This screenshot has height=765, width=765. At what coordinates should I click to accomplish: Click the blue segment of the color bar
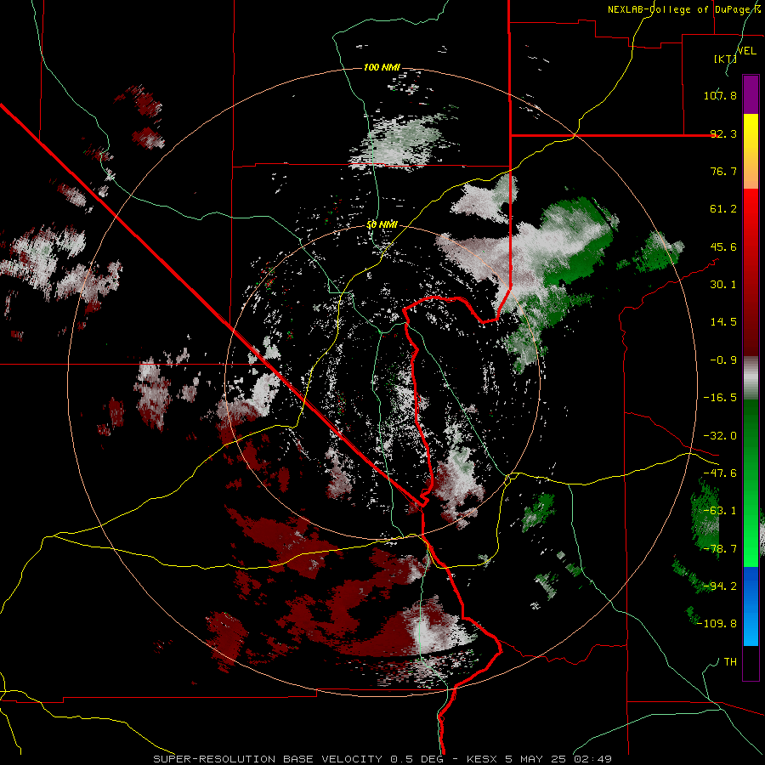click(751, 606)
